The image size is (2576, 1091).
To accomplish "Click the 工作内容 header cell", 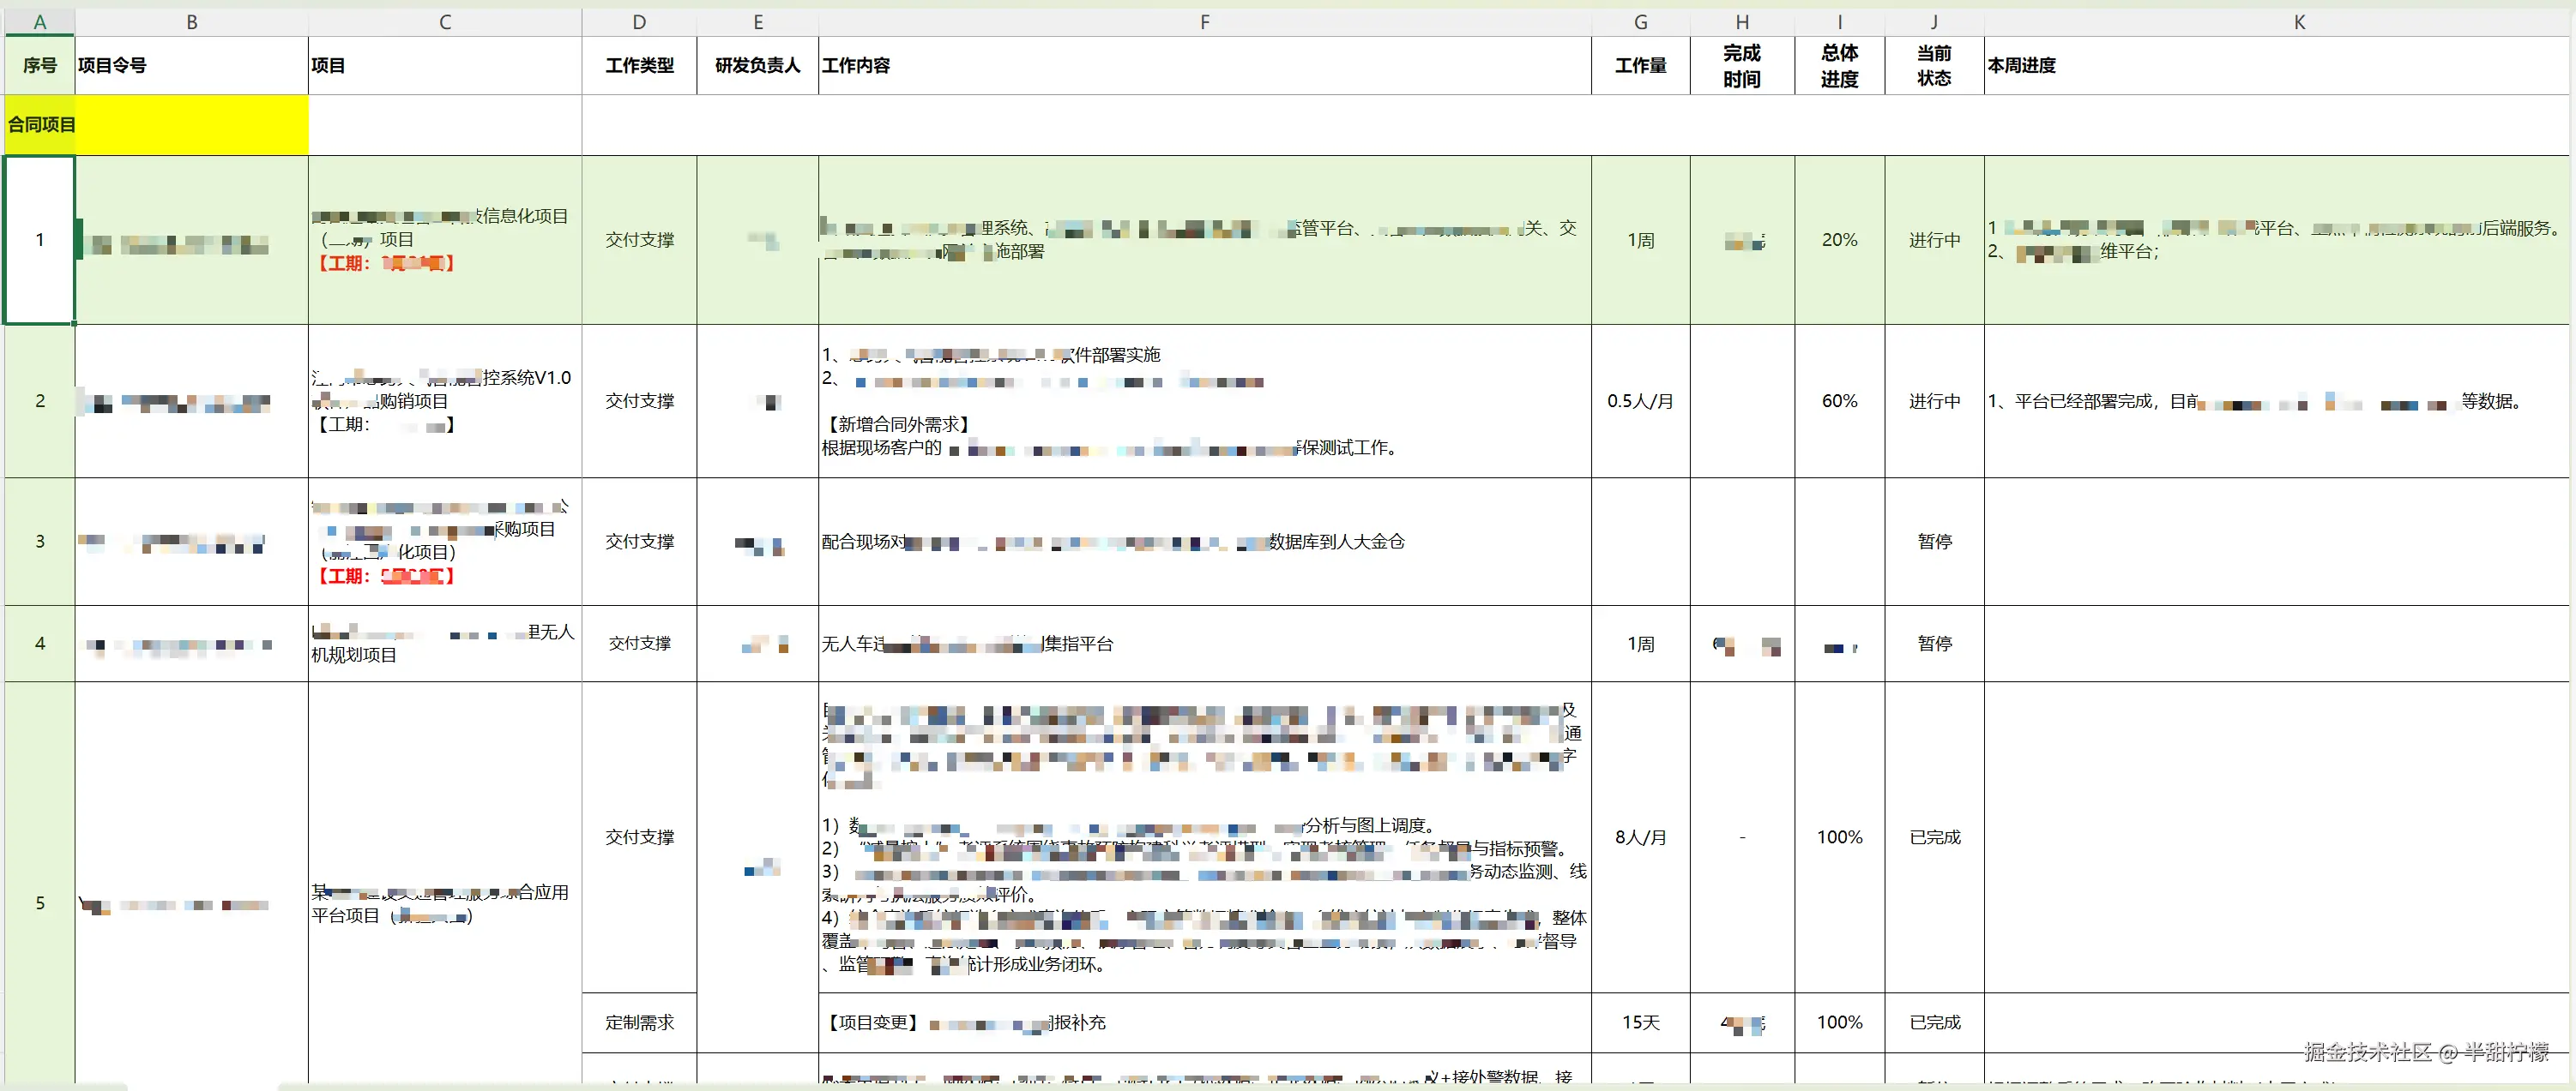I will [x=1205, y=66].
